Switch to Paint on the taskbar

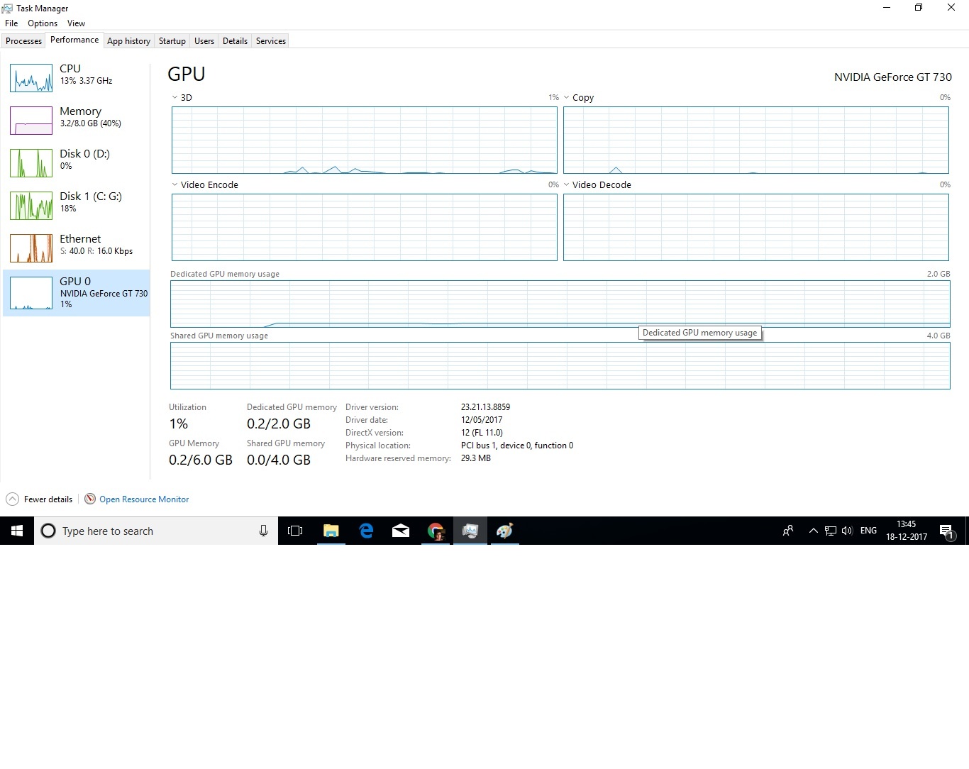(504, 531)
